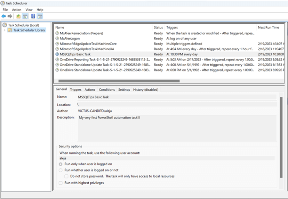Screen dimensions: 288x199
Task: Select Task Scheduler Library tree item
Action: tap(29, 30)
